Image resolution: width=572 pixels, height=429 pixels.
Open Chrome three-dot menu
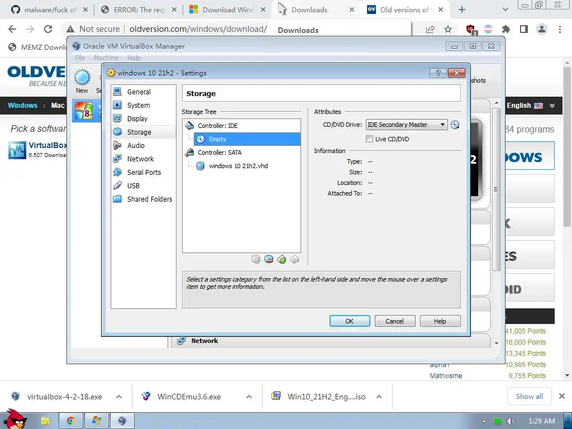click(x=560, y=29)
